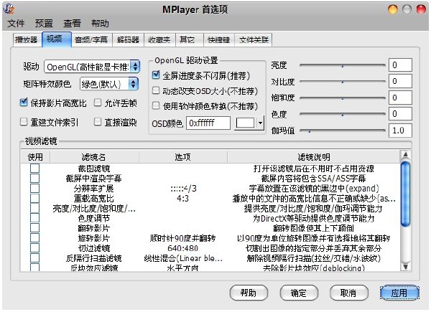Click the 饱和度 value field
431x312 pixels.
pos(400,98)
